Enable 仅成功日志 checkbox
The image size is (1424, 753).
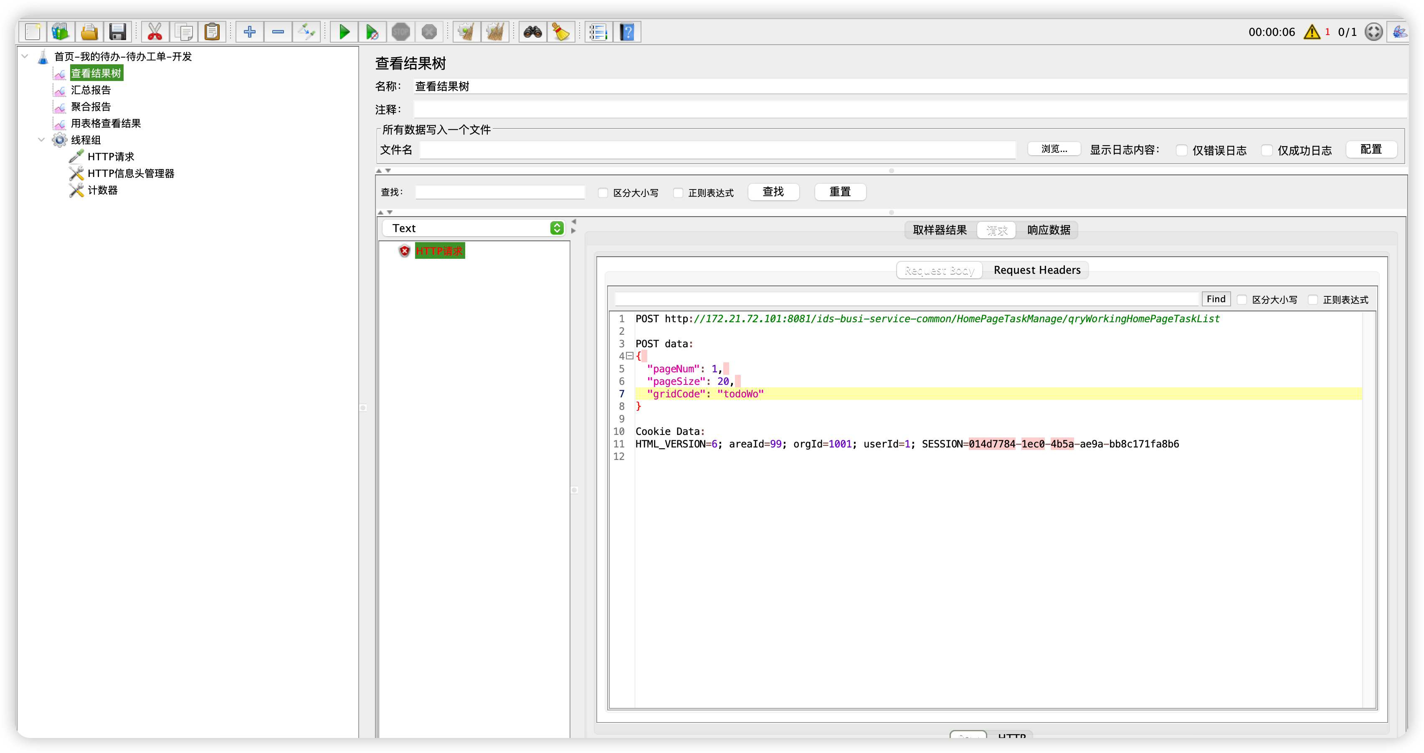[1267, 150]
